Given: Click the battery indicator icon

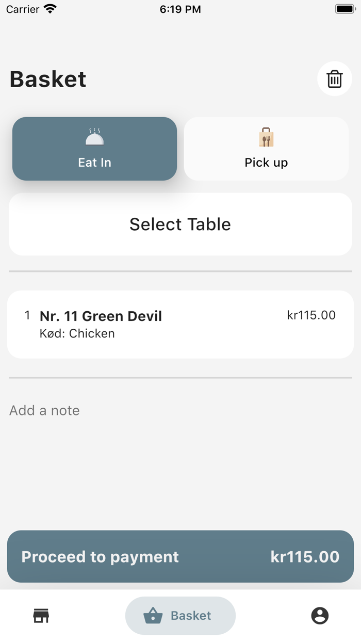Looking at the screenshot, I should click(344, 9).
